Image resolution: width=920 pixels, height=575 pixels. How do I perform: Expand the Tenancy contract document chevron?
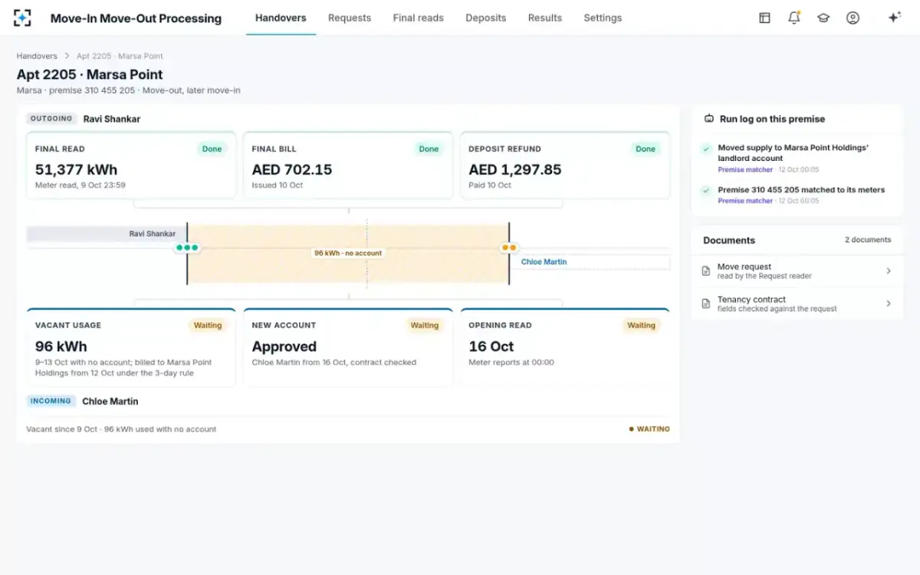[x=889, y=304]
